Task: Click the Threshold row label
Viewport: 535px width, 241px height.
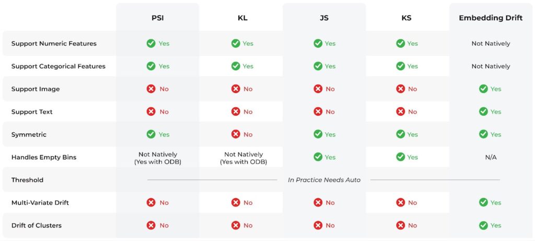Action: (27, 180)
